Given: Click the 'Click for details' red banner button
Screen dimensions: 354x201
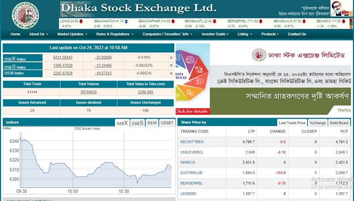Looking at the screenshot, I should click(x=193, y=111).
